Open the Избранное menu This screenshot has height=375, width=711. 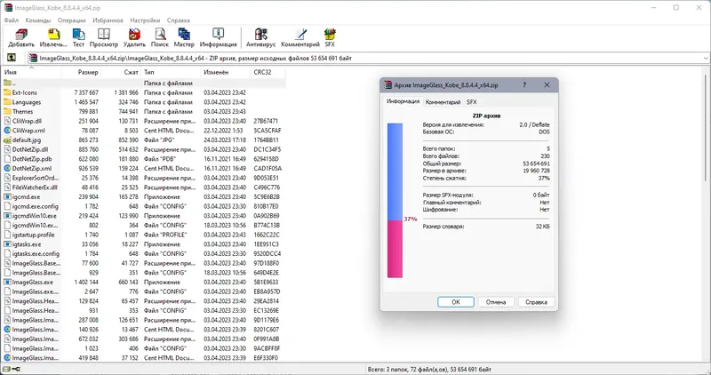[108, 20]
